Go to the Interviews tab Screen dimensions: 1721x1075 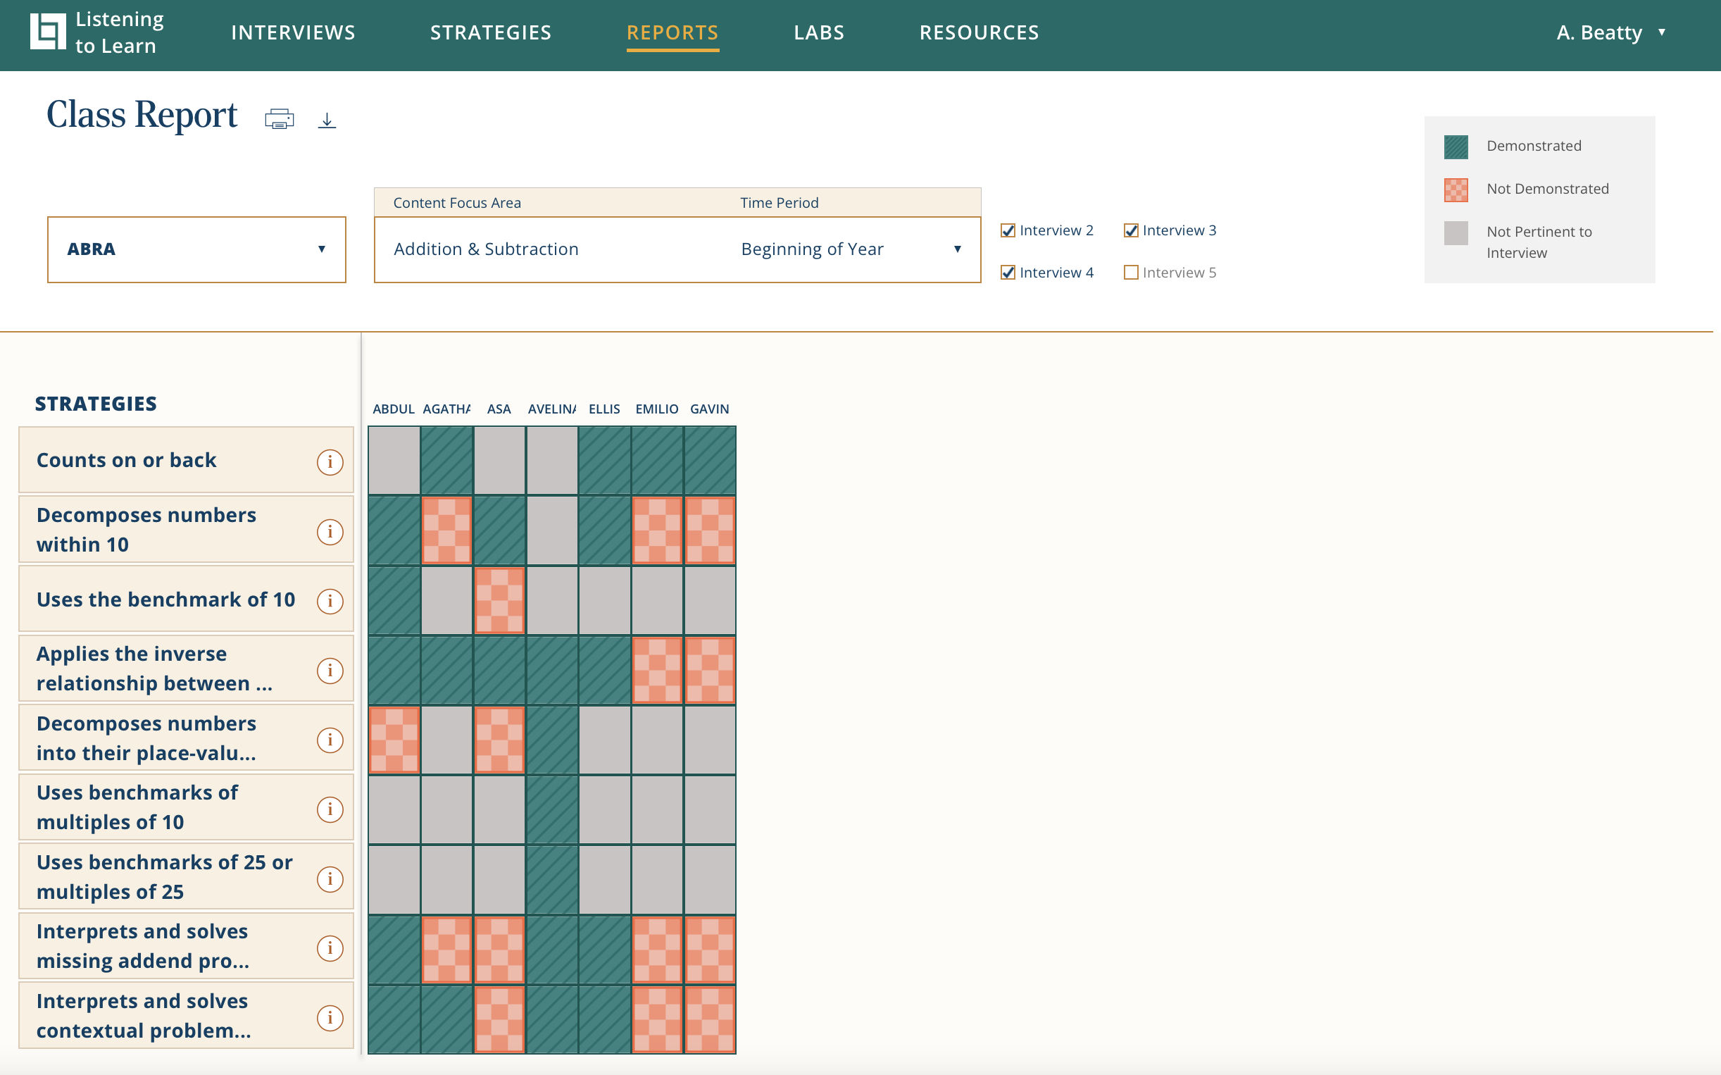[293, 32]
